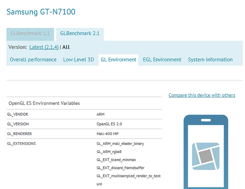The image size is (245, 189).
Task: Select GL_ARM_mali_shader_binary extension text
Action: coord(120,144)
